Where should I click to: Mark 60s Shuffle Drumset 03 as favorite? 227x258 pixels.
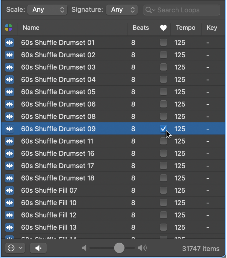pyautogui.click(x=163, y=67)
